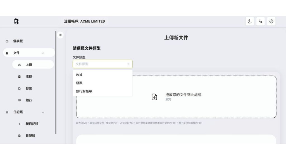The height and width of the screenshot is (161, 286).
Task: Click the 請選擇文件類型 heading
Action: (87, 48)
